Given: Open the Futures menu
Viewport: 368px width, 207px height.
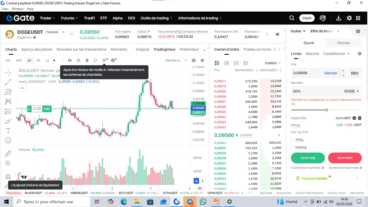Looking at the screenshot, I should click(70, 18).
